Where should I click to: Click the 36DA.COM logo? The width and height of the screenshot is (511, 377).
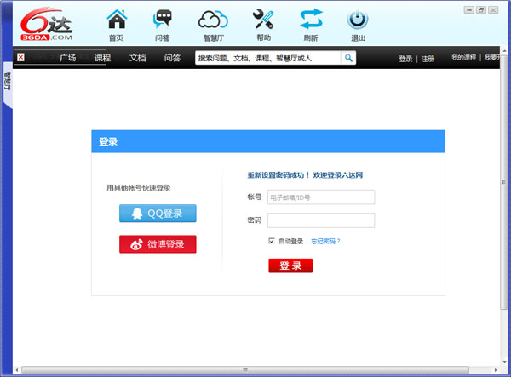[48, 23]
